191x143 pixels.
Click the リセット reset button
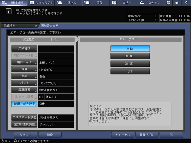click(x=25, y=135)
